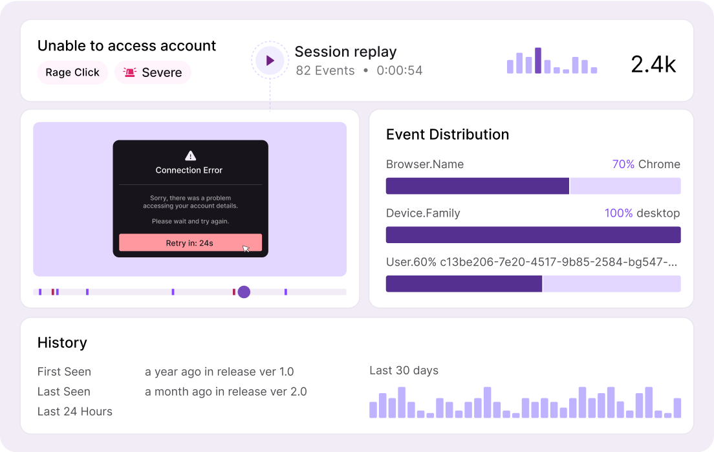
Task: Click the warning triangle in error dialog
Action: (x=190, y=155)
